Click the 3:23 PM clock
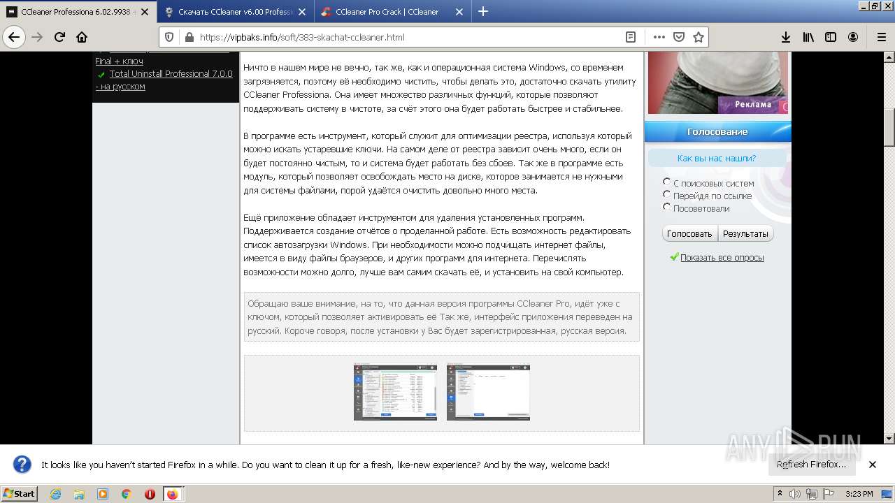 [859, 494]
